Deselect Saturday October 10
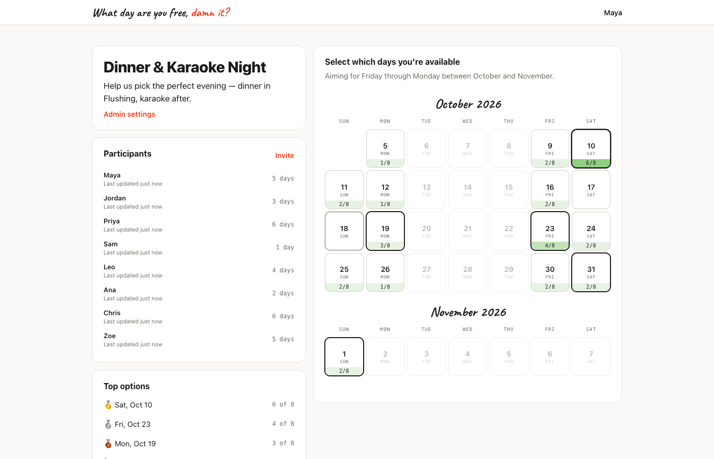Viewport: 714px width, 459px height. point(591,148)
